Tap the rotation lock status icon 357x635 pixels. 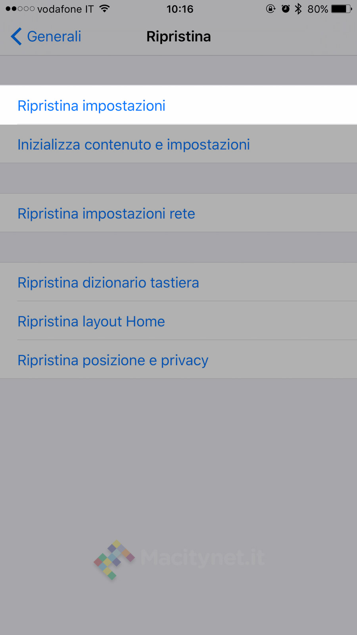pyautogui.click(x=271, y=9)
